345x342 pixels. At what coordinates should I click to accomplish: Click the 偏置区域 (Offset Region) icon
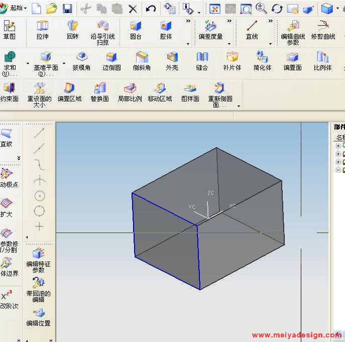tap(69, 92)
